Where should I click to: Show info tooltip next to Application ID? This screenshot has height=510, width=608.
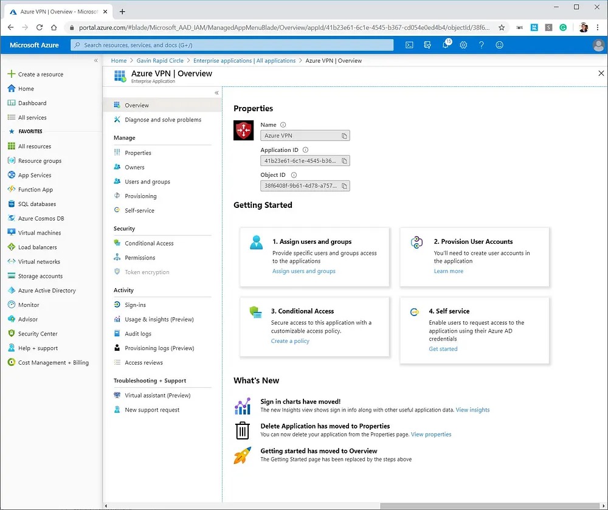[x=305, y=150]
